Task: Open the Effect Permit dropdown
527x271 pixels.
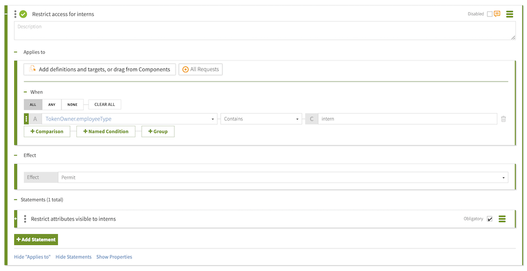Action: pyautogui.click(x=283, y=177)
